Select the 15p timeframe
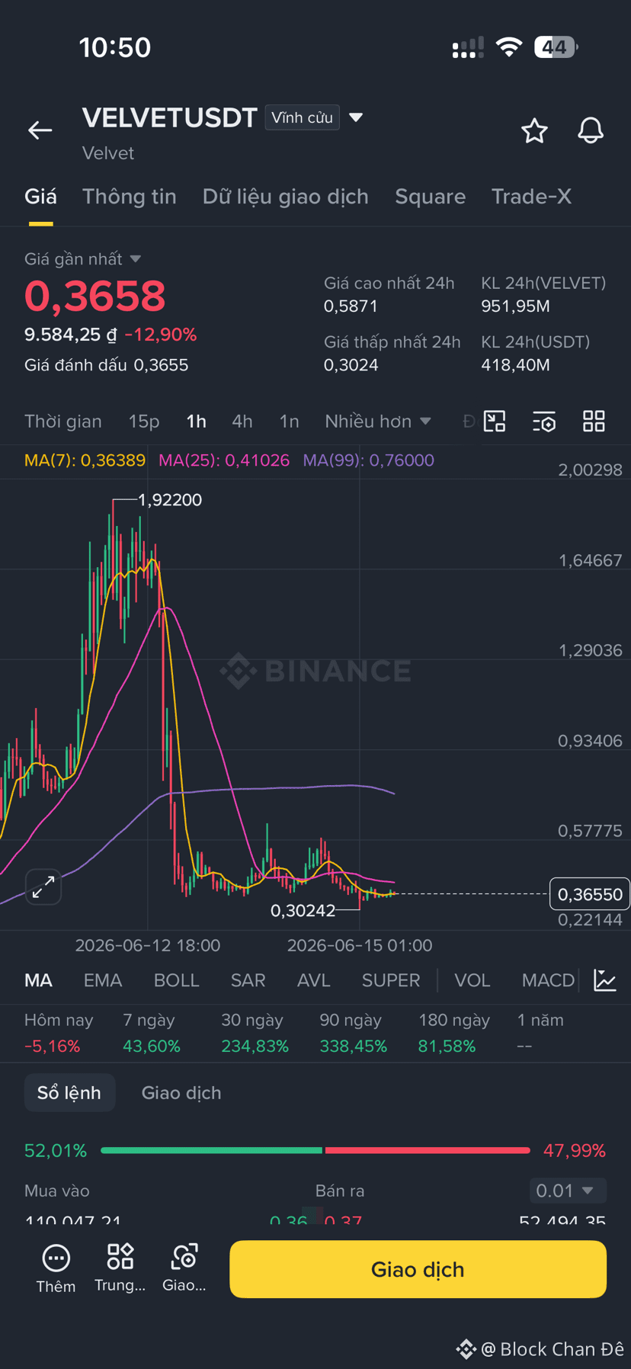Image resolution: width=631 pixels, height=1369 pixels. coord(144,422)
